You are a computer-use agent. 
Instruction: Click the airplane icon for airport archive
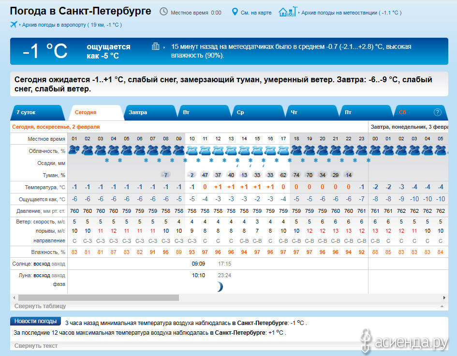coord(14,25)
